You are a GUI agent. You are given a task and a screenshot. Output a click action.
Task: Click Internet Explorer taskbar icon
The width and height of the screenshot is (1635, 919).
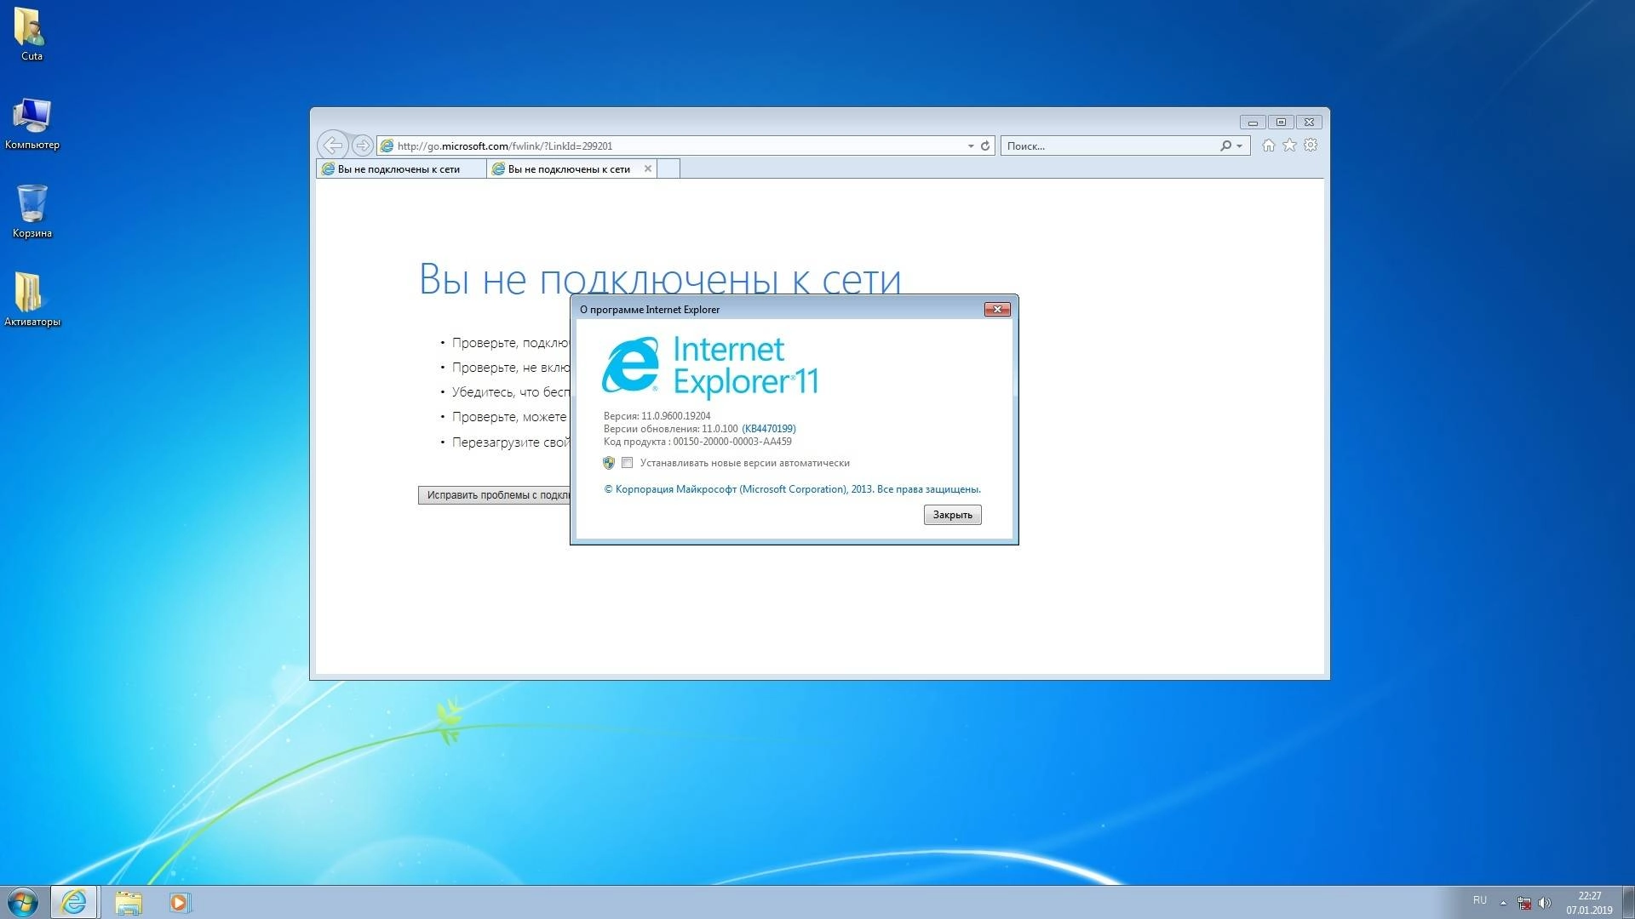coord(74,902)
